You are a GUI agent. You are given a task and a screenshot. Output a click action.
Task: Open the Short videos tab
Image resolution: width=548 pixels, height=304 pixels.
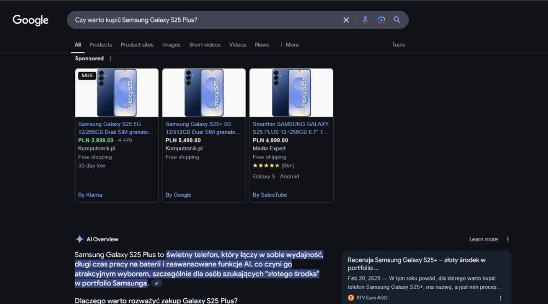205,45
